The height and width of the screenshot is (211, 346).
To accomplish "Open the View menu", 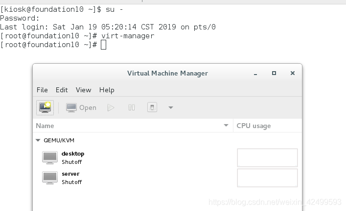I will click(x=83, y=90).
